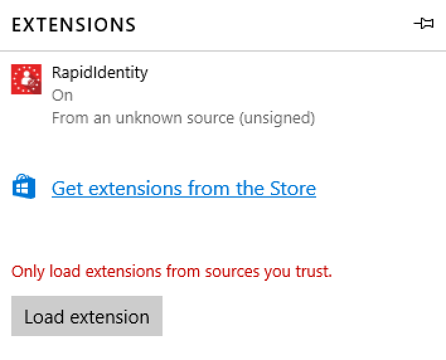Click "sources you trust" in the red warning
Screen dimensions: 446x360
[268, 271]
